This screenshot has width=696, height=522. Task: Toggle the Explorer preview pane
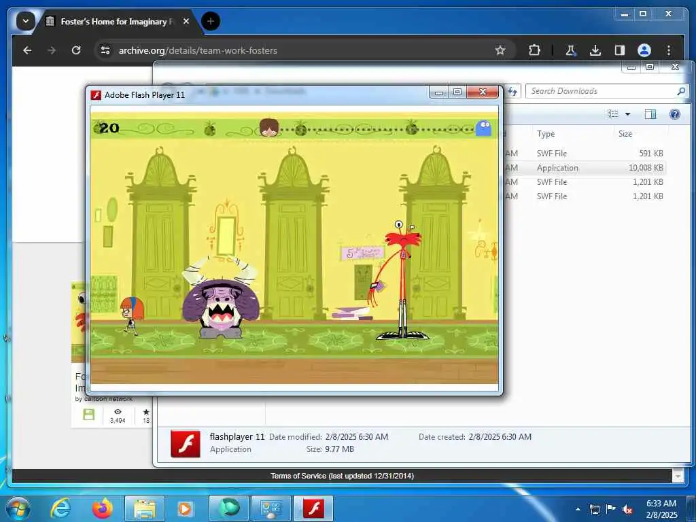coord(650,114)
